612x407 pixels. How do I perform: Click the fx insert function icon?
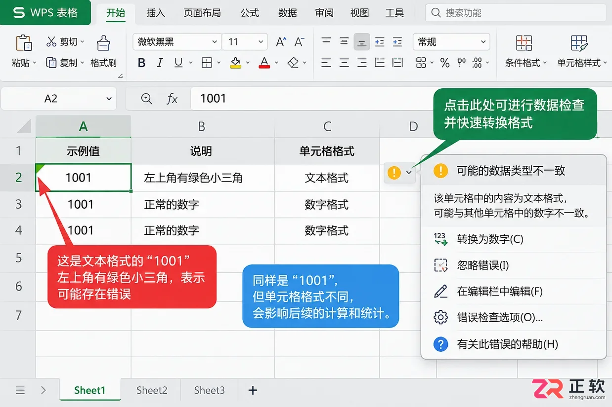(172, 99)
